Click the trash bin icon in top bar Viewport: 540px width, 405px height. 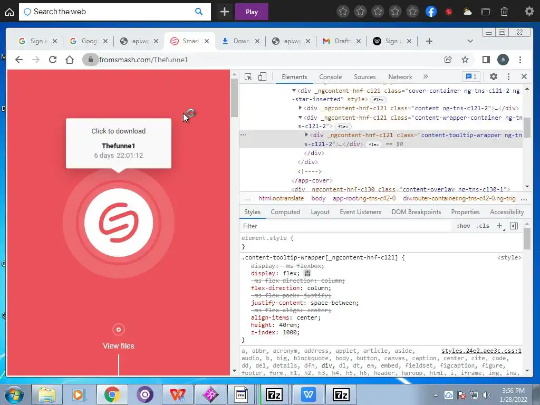coord(504,12)
